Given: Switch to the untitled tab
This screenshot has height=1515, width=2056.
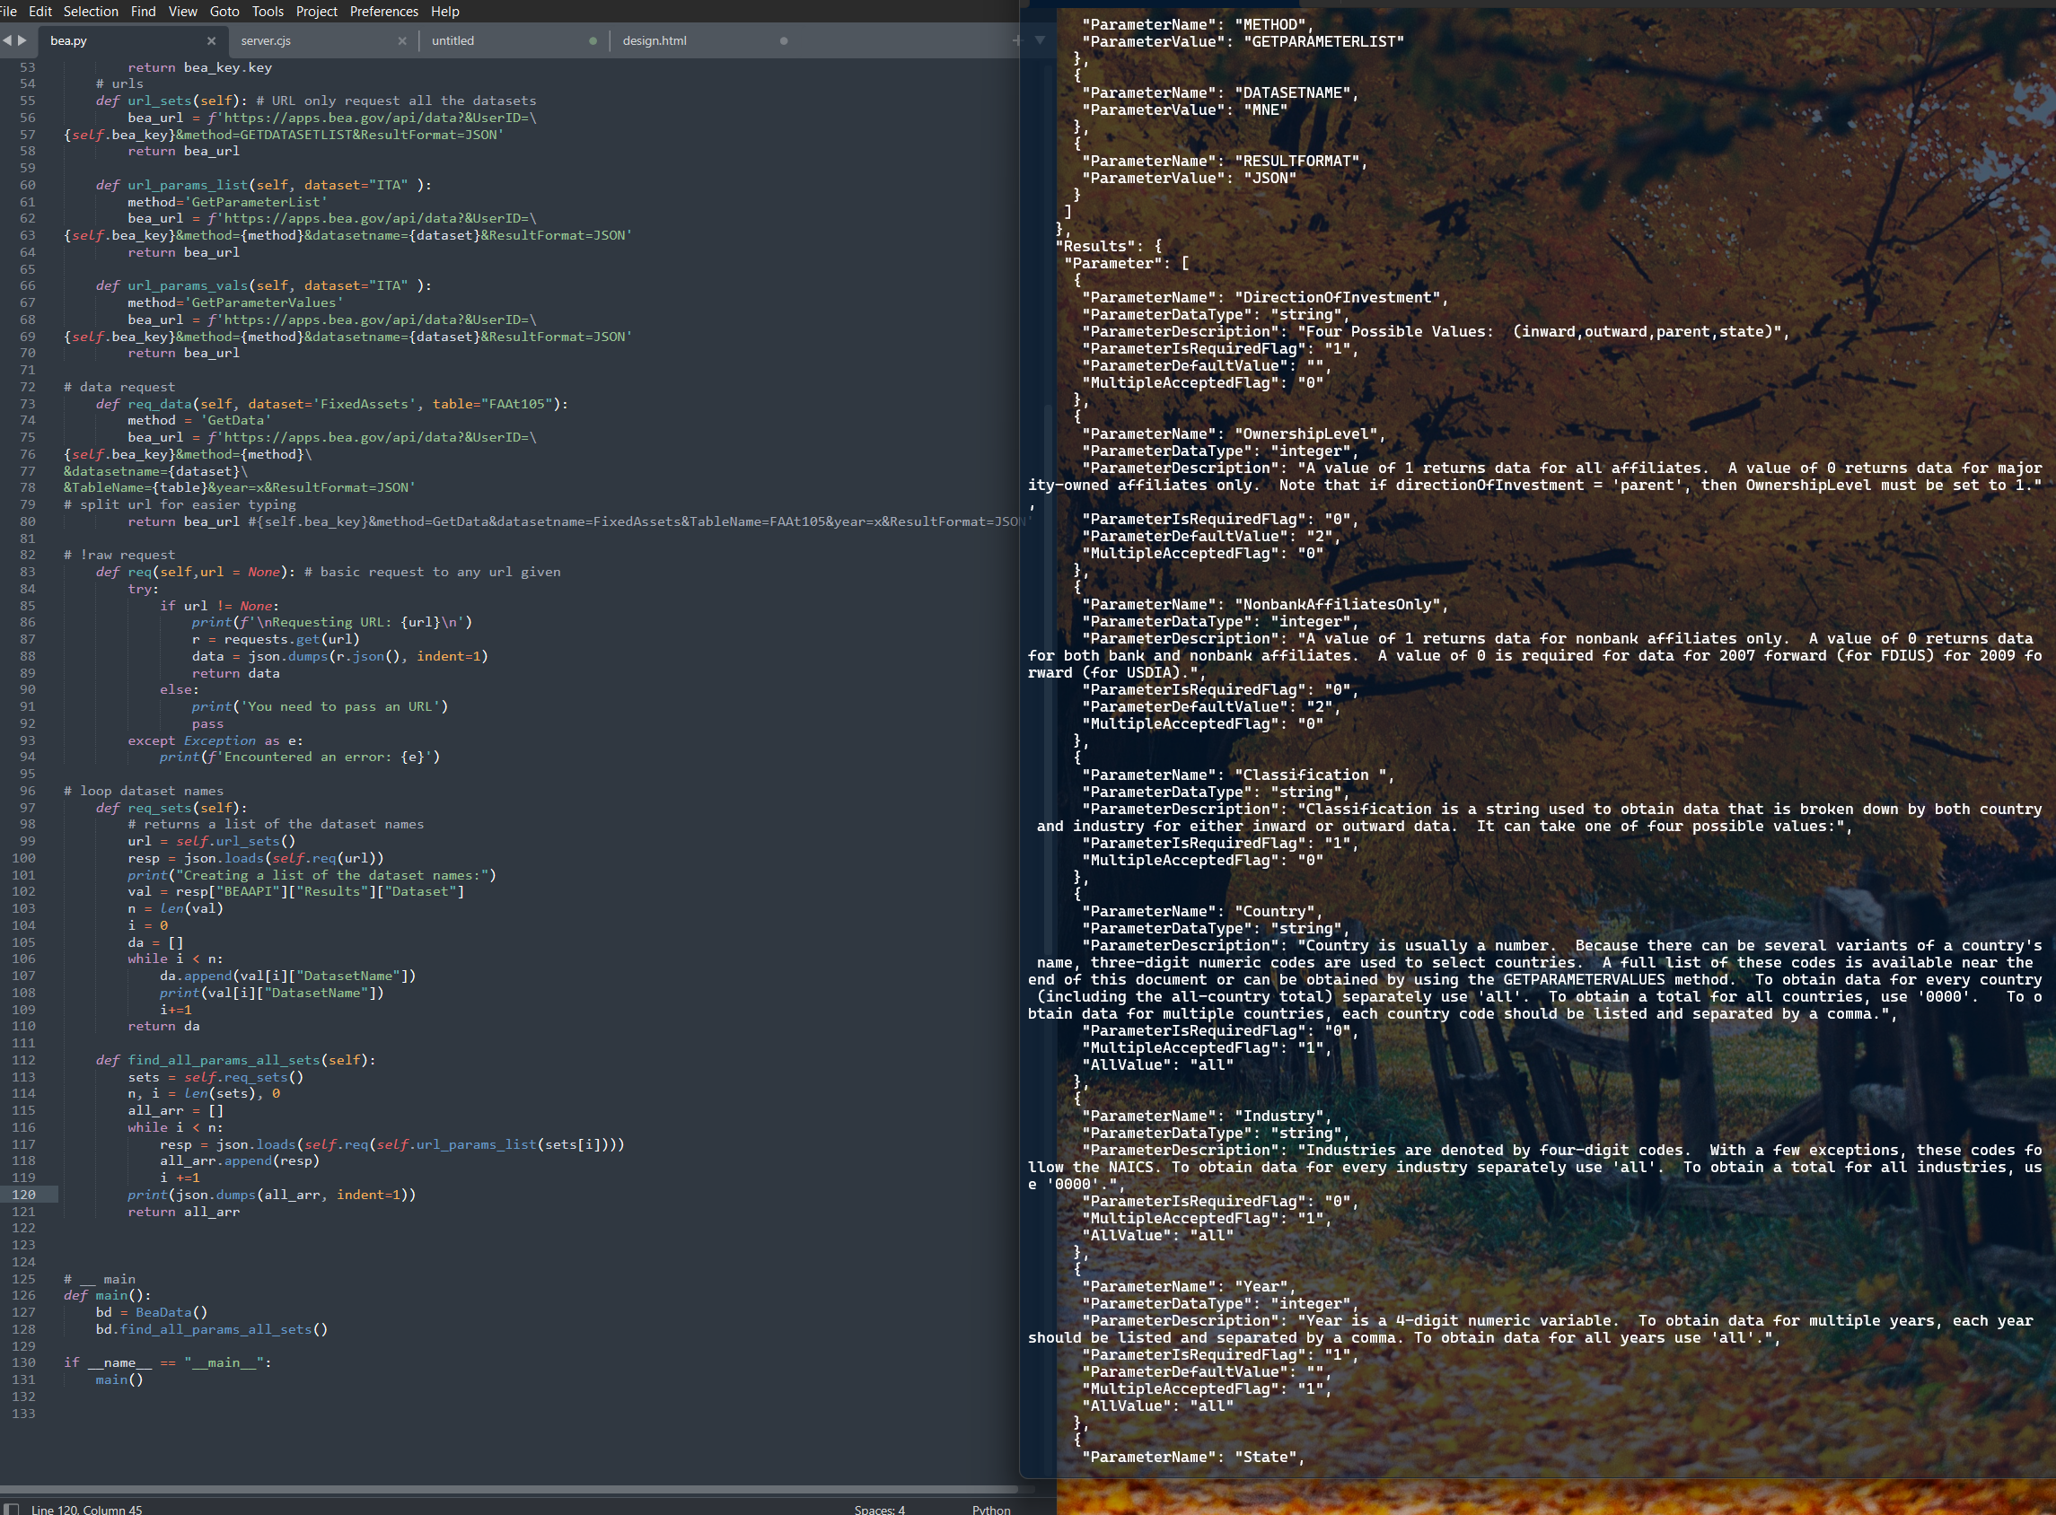Looking at the screenshot, I should pos(453,40).
